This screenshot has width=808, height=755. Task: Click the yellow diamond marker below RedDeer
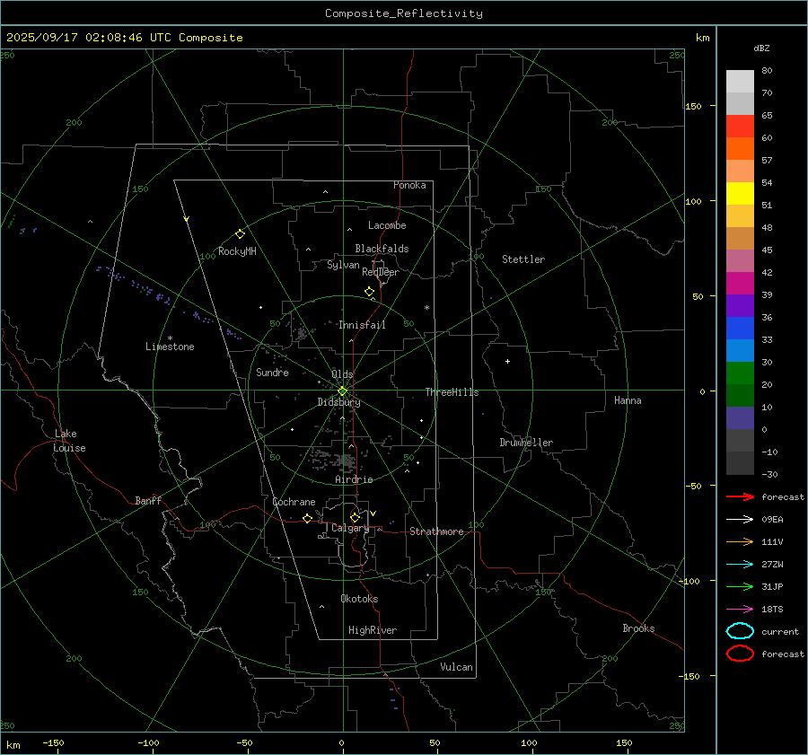tap(369, 292)
